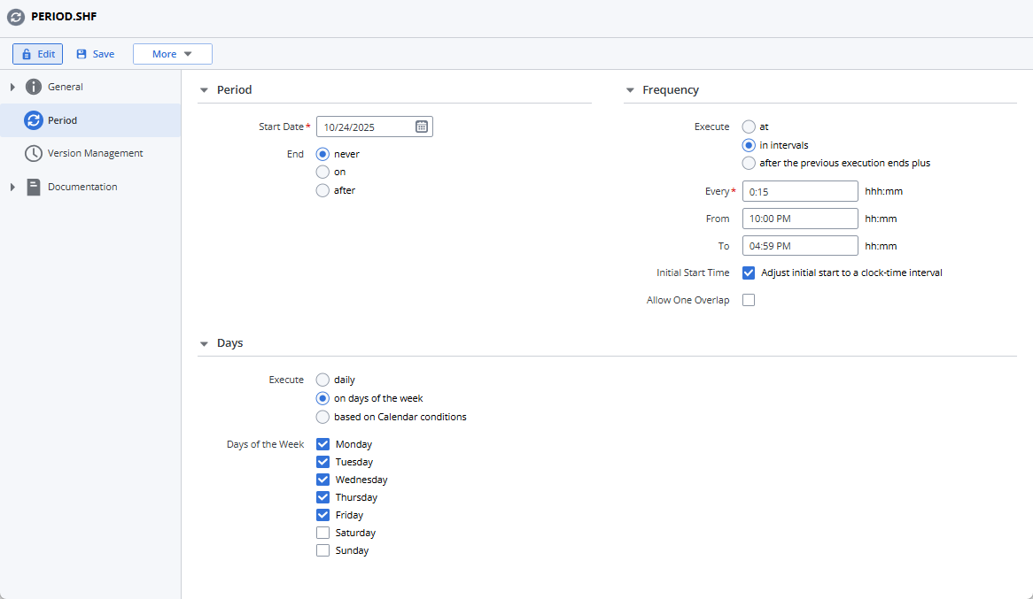Open the Start Date calendar picker icon
Image resolution: width=1033 pixels, height=599 pixels.
tap(421, 126)
